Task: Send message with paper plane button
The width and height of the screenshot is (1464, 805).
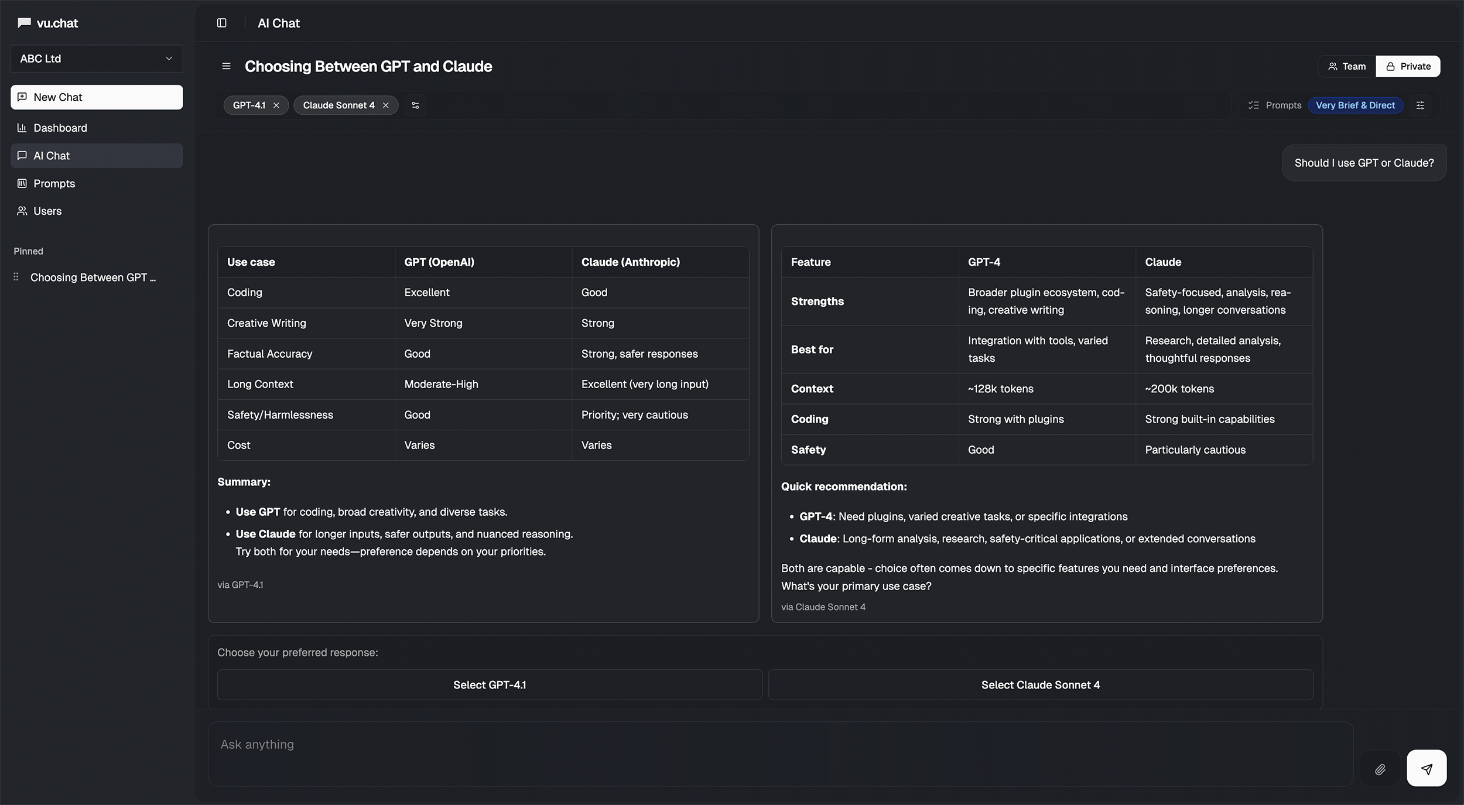Action: click(1427, 768)
